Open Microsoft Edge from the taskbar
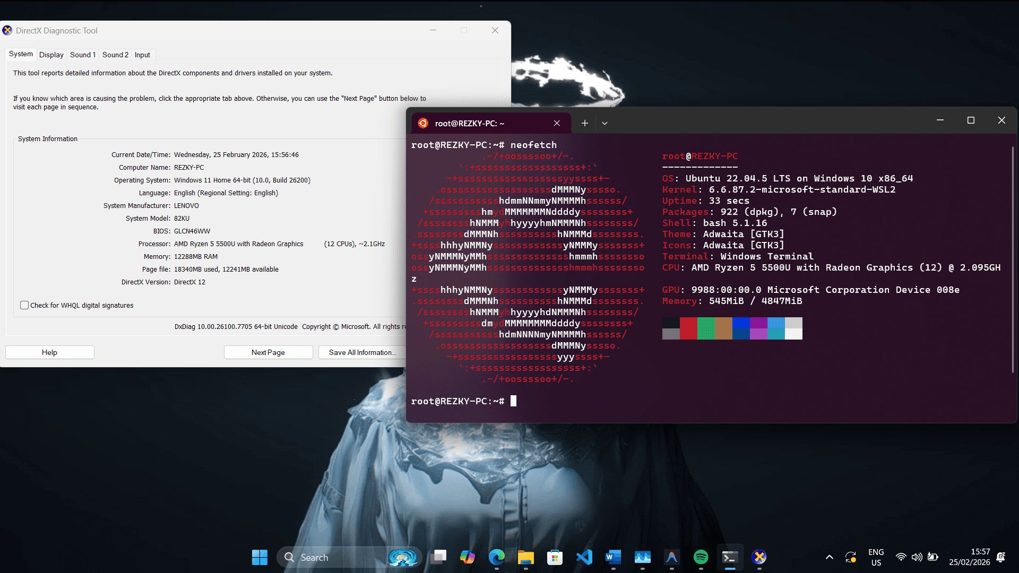This screenshot has height=573, width=1019. click(x=497, y=557)
